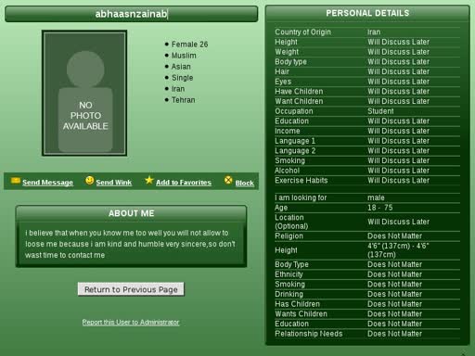475x356 pixels.
Task: Click the Country of Origin label
Action: (302, 32)
